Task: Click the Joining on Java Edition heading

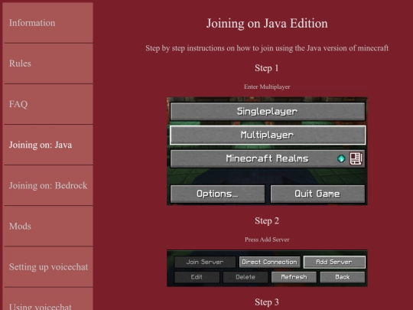Action: [267, 24]
